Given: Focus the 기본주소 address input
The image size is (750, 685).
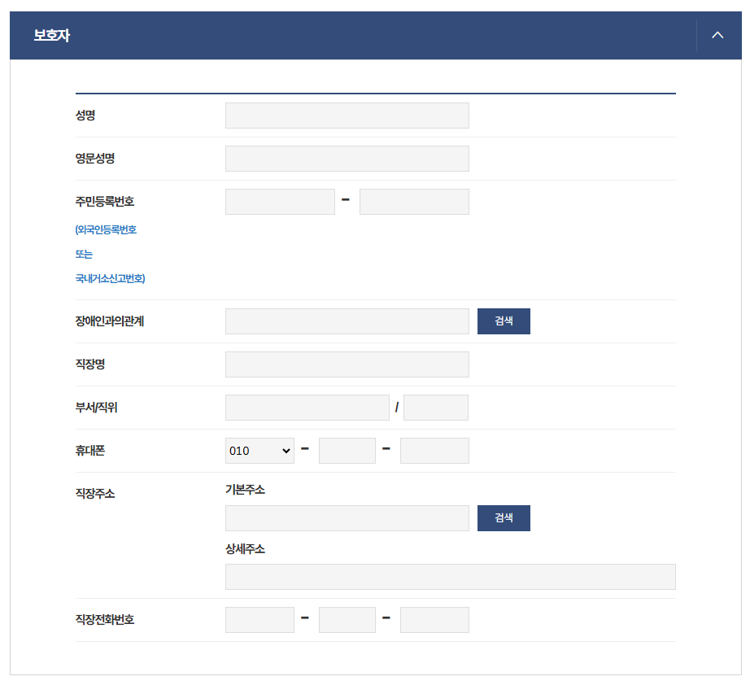Looking at the screenshot, I should (347, 517).
